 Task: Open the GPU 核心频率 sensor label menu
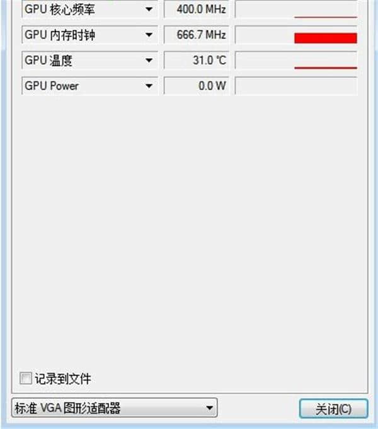[89, 9]
